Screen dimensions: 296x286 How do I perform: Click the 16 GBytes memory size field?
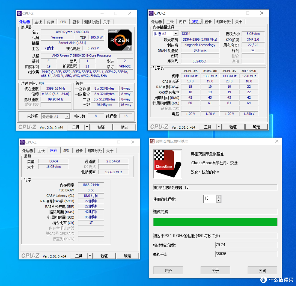coord(53,167)
